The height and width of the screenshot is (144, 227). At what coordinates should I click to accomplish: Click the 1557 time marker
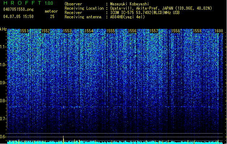point(154,31)
